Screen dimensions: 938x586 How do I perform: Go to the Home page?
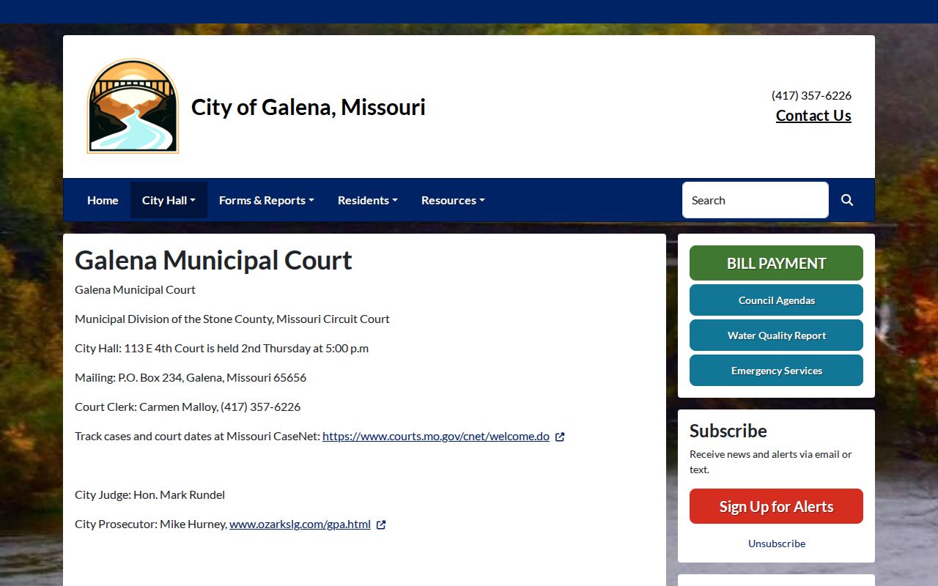click(x=103, y=200)
